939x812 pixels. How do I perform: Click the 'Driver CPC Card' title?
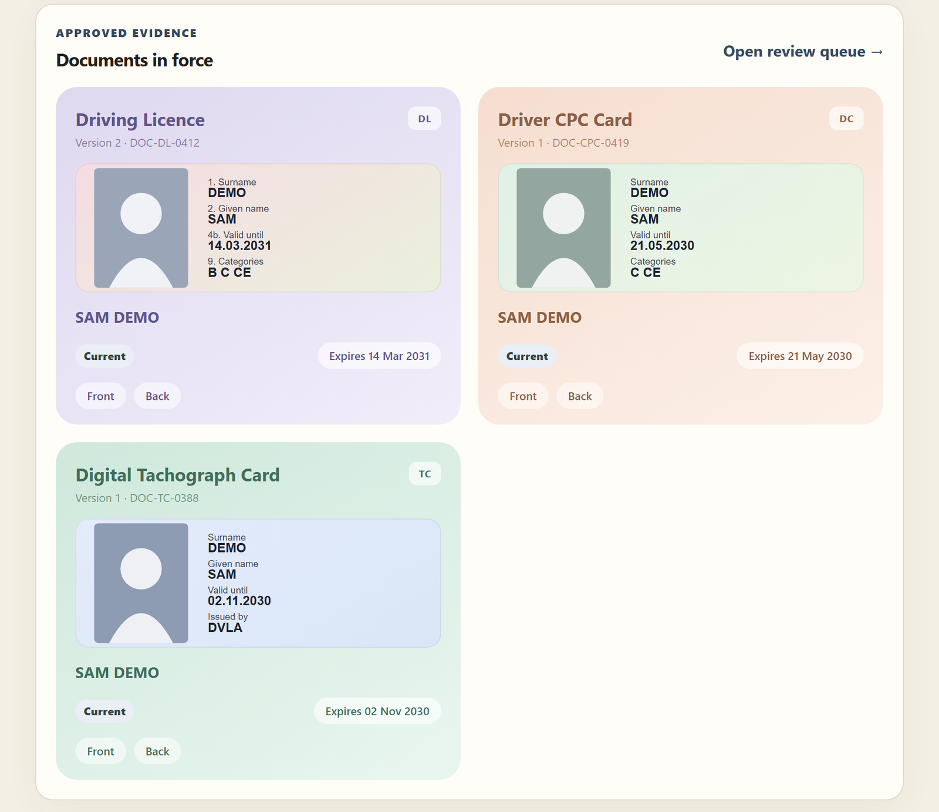(565, 120)
